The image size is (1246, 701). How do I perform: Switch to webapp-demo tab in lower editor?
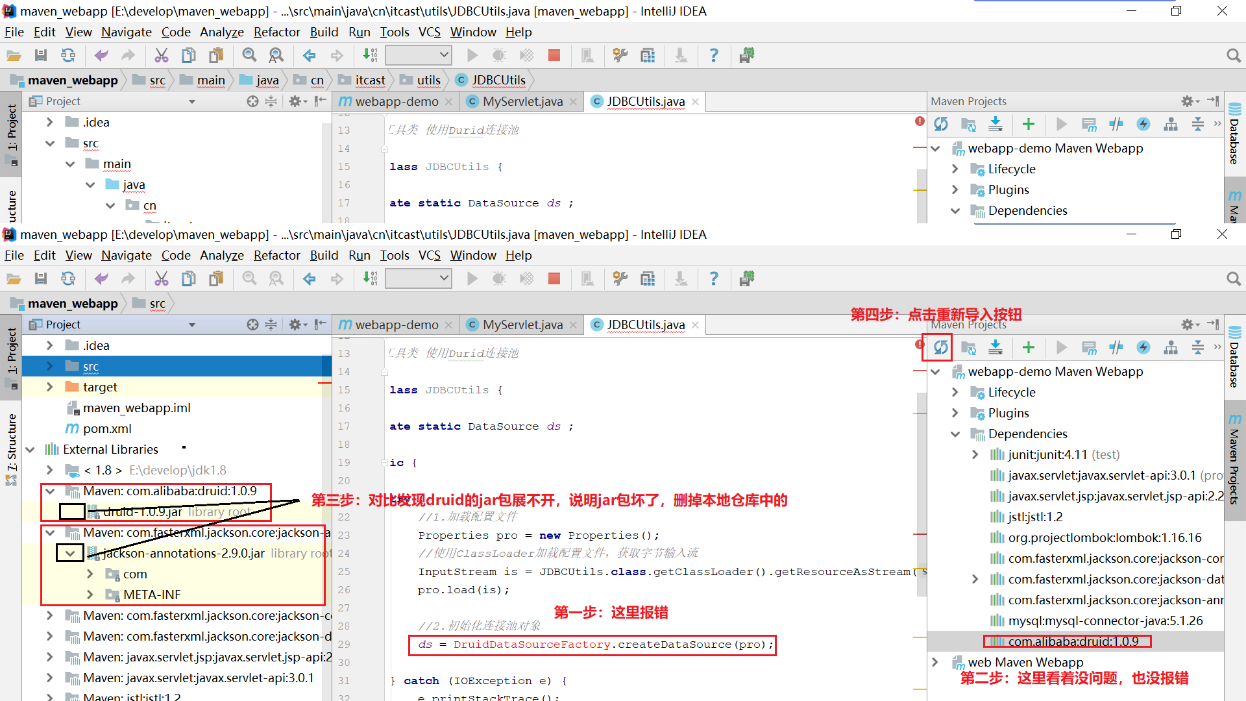click(397, 325)
